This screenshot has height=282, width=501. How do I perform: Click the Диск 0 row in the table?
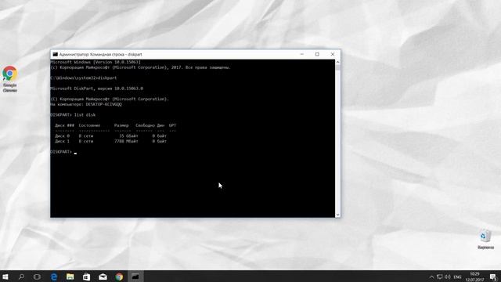pos(110,136)
